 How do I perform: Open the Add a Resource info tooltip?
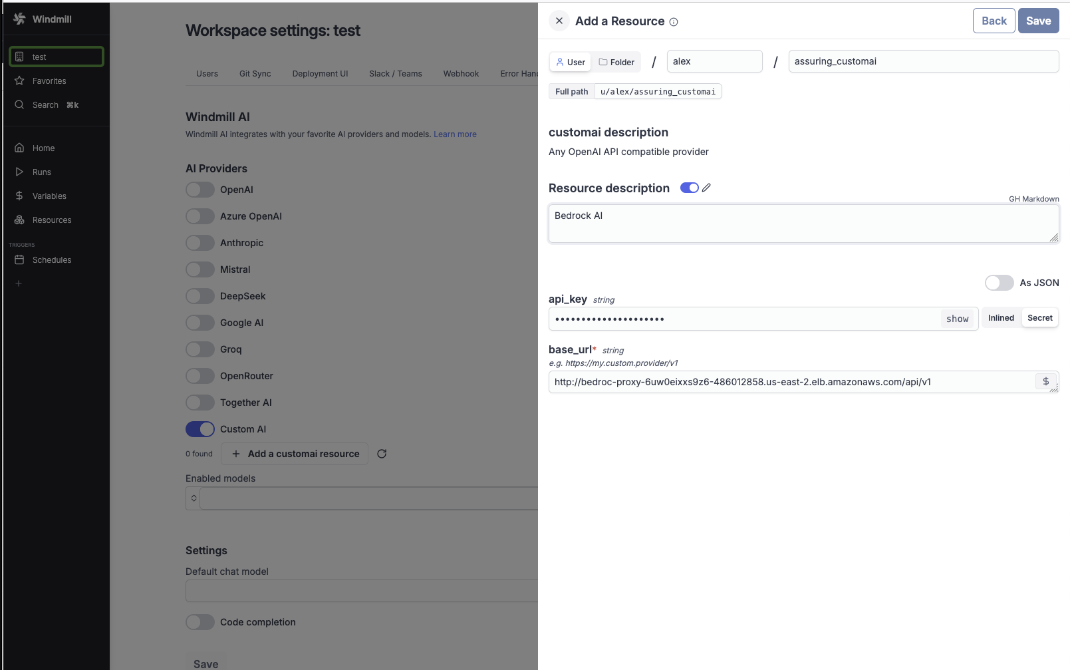click(x=674, y=21)
